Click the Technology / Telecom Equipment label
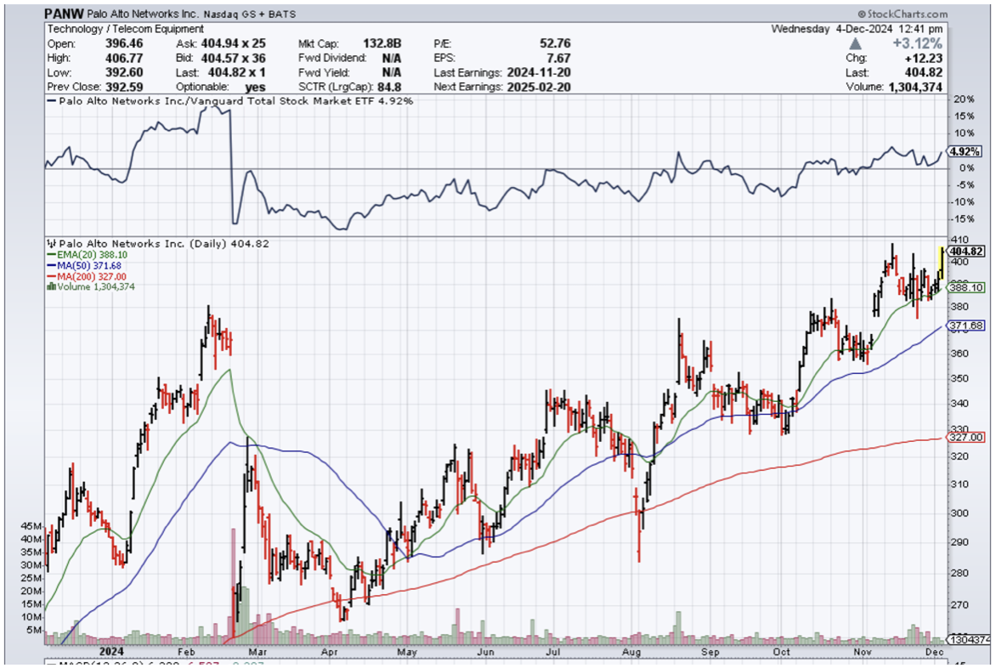 click(125, 29)
